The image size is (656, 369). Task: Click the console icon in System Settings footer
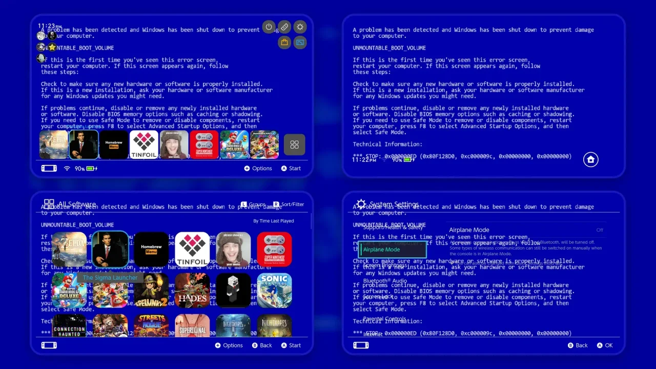(361, 345)
